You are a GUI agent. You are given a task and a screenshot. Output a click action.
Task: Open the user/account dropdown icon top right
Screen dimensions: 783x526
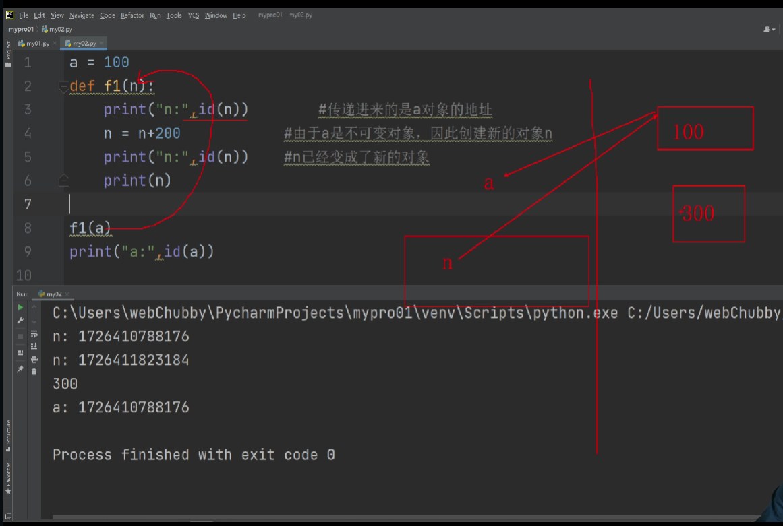tap(769, 30)
